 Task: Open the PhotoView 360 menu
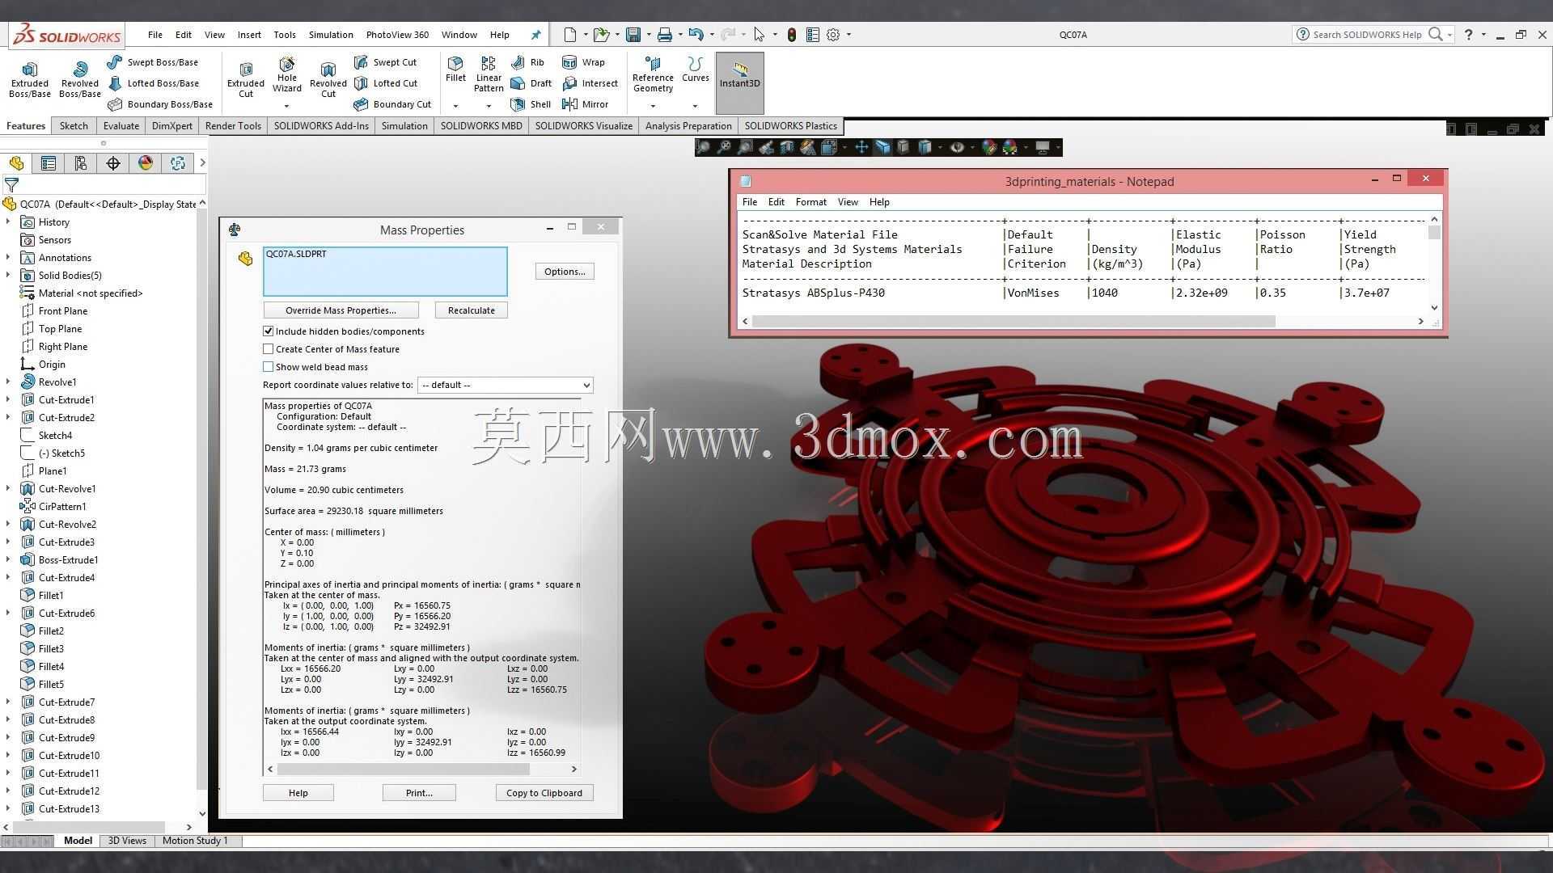click(397, 35)
